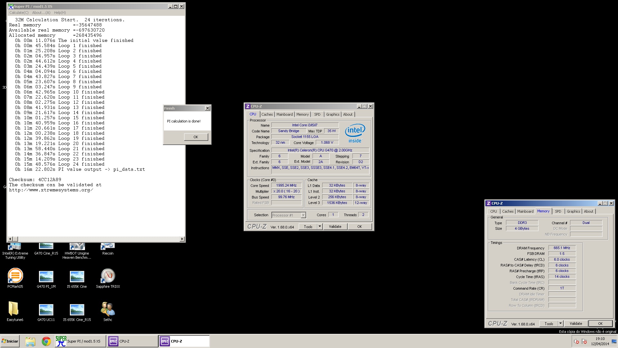Open Calculate menu in Super PI
The height and width of the screenshot is (348, 618).
(x=19, y=13)
